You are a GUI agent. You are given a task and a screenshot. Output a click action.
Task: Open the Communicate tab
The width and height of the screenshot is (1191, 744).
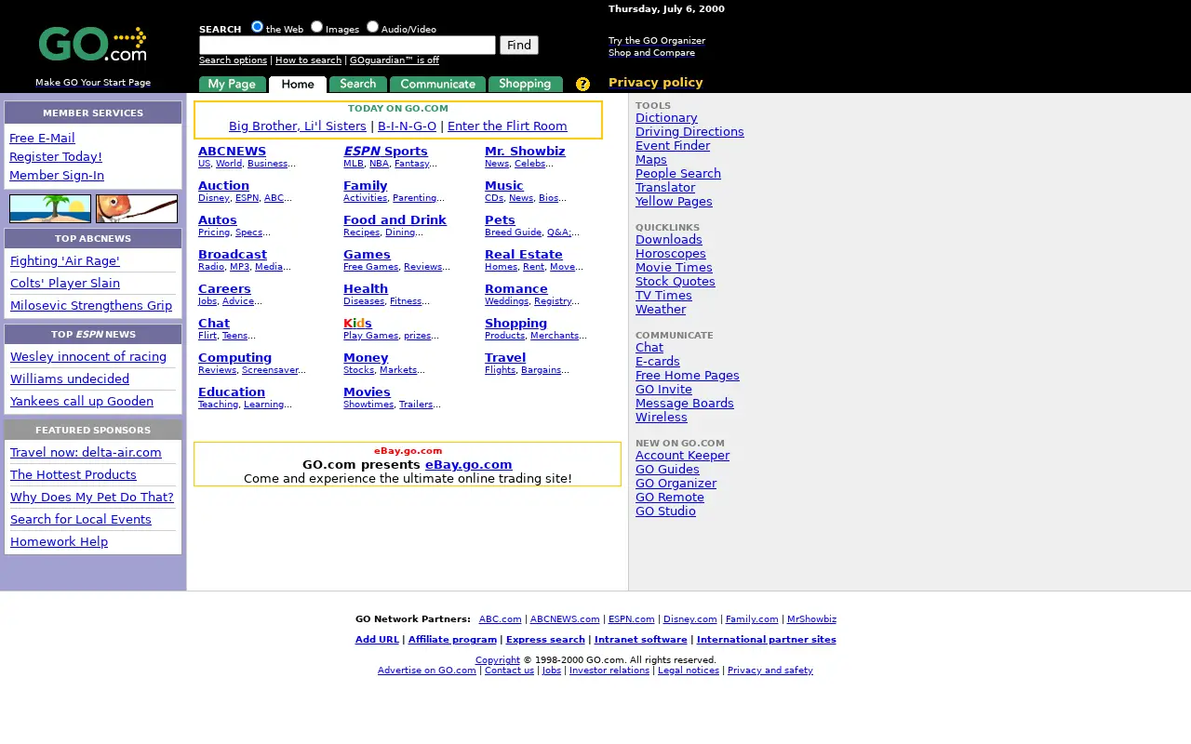tap(437, 84)
